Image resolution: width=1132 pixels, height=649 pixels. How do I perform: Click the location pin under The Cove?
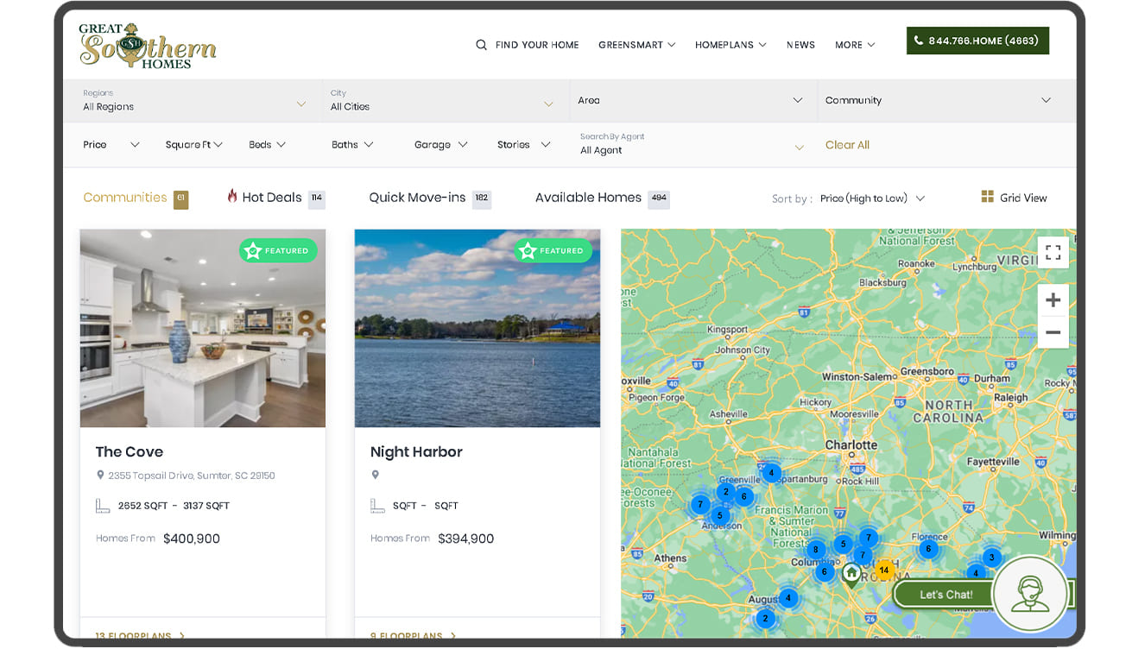point(100,476)
